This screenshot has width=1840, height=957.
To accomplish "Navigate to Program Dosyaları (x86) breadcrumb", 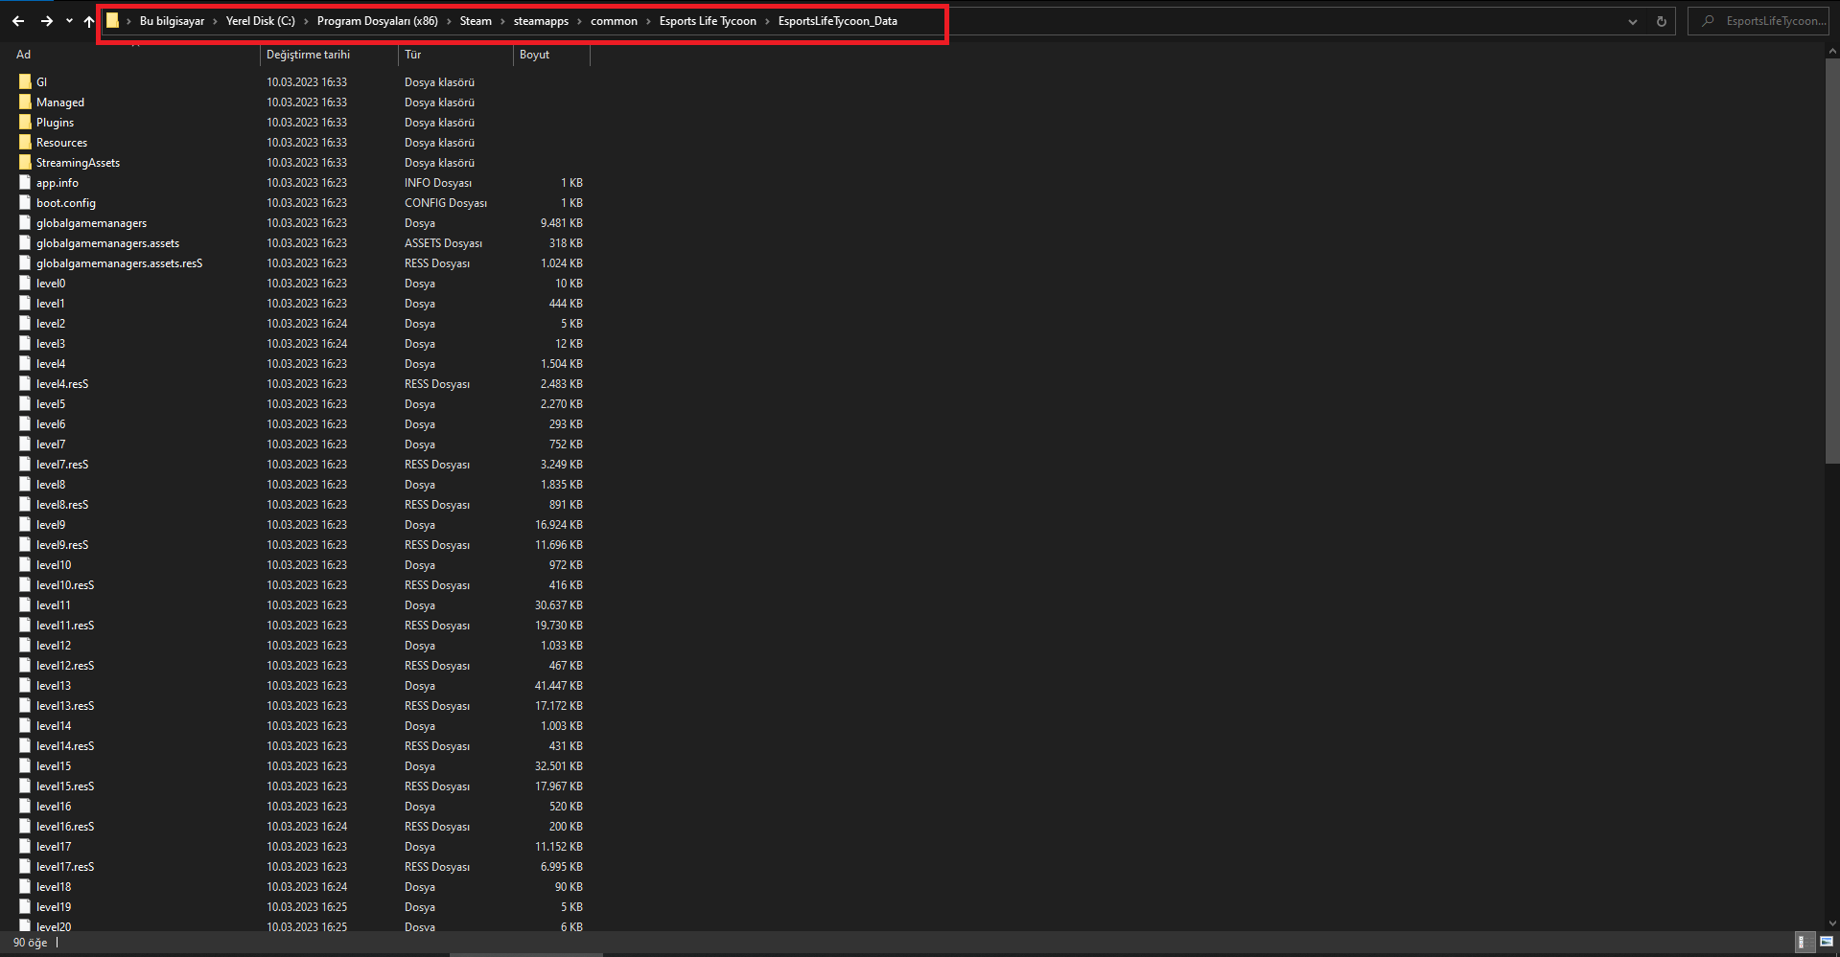I will (378, 21).
